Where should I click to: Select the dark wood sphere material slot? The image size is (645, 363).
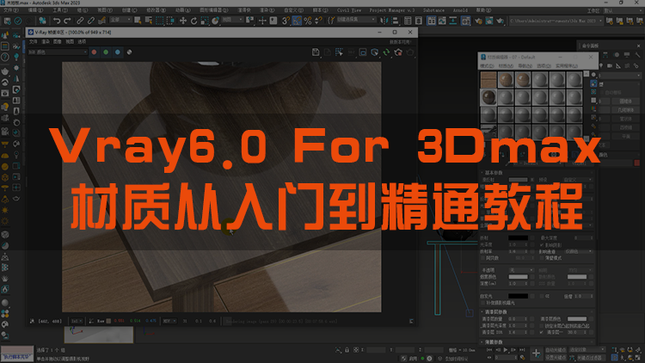coord(488,98)
